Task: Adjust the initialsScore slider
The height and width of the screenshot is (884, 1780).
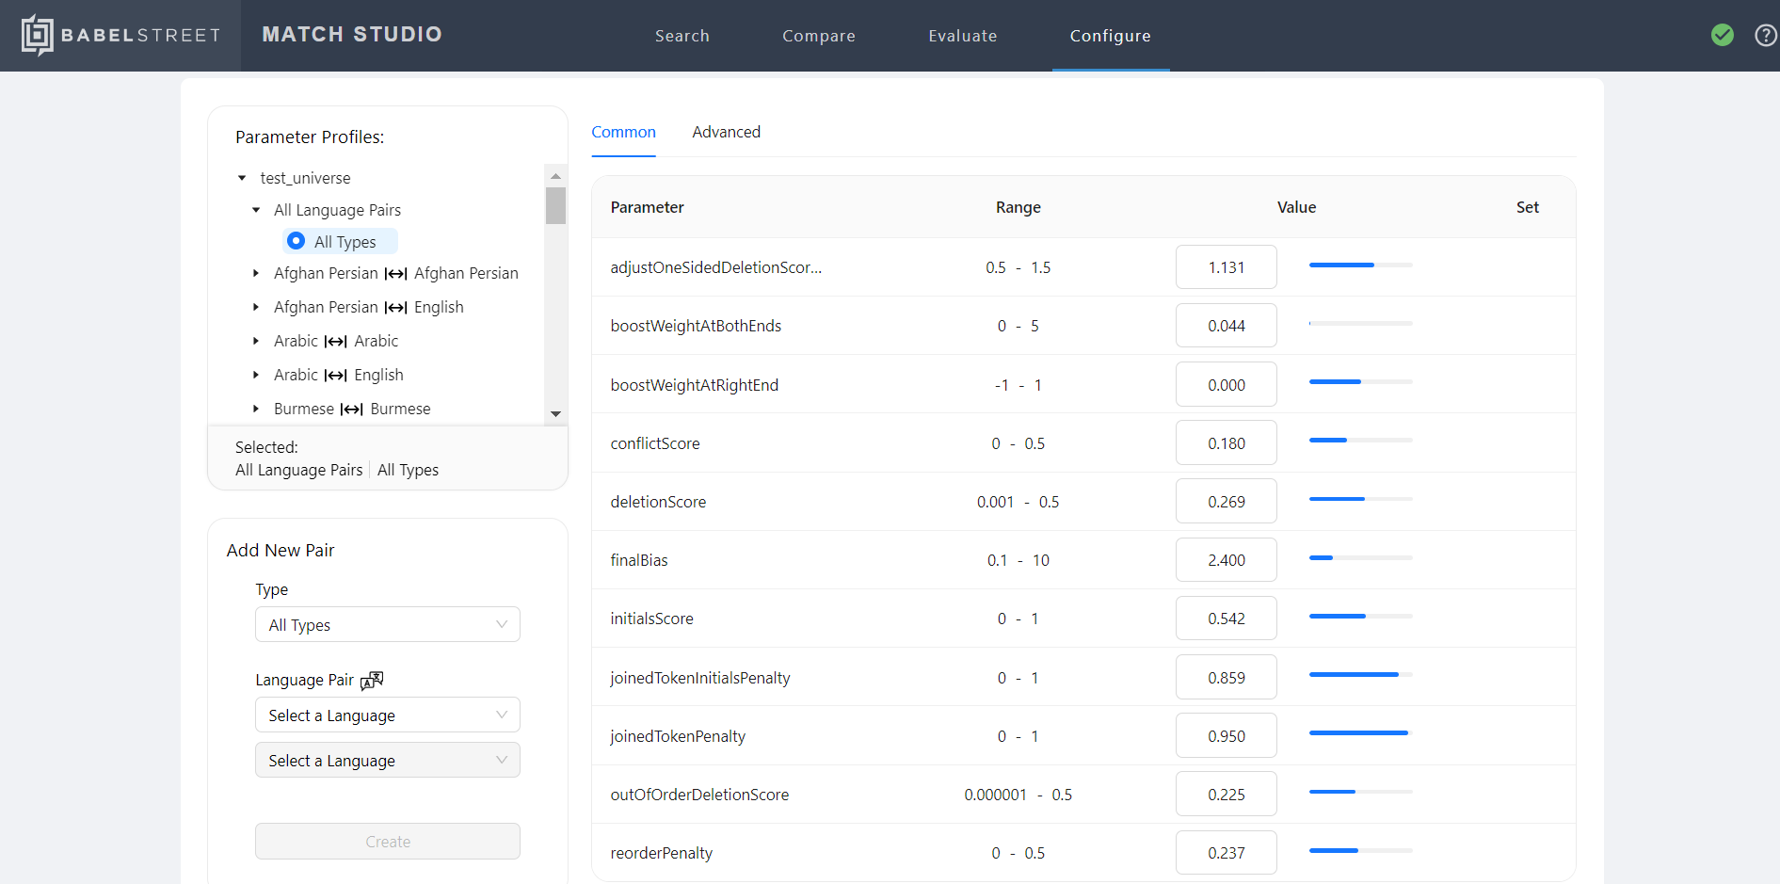Action: click(1360, 617)
